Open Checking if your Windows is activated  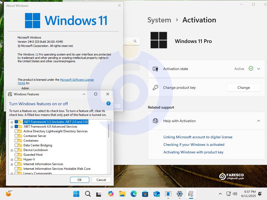click(194, 145)
